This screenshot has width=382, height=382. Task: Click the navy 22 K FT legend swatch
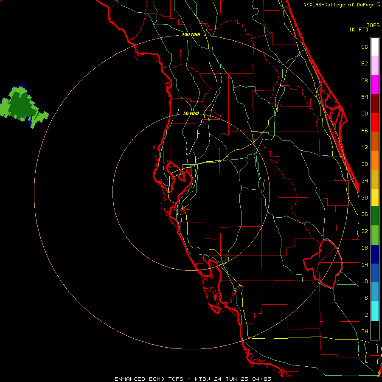(375, 254)
